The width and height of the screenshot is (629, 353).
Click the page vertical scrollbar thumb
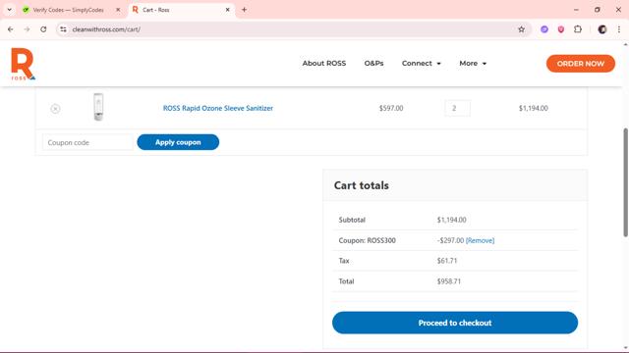click(625, 182)
